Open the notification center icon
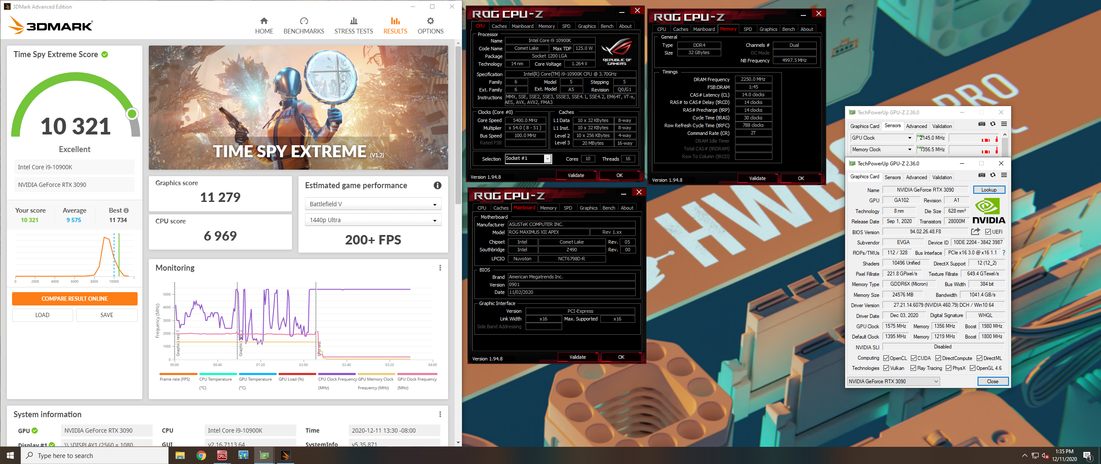Screen dimensions: 1101x464 pyautogui.click(x=1087, y=455)
